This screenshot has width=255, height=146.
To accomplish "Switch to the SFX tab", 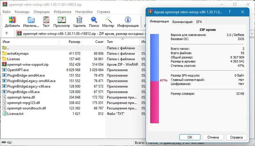I will 199,22.
